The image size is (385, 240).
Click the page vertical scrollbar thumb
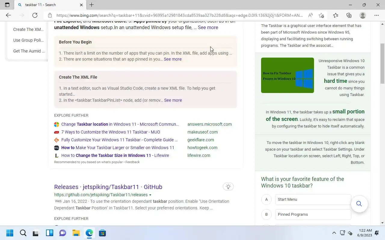(x=383, y=64)
